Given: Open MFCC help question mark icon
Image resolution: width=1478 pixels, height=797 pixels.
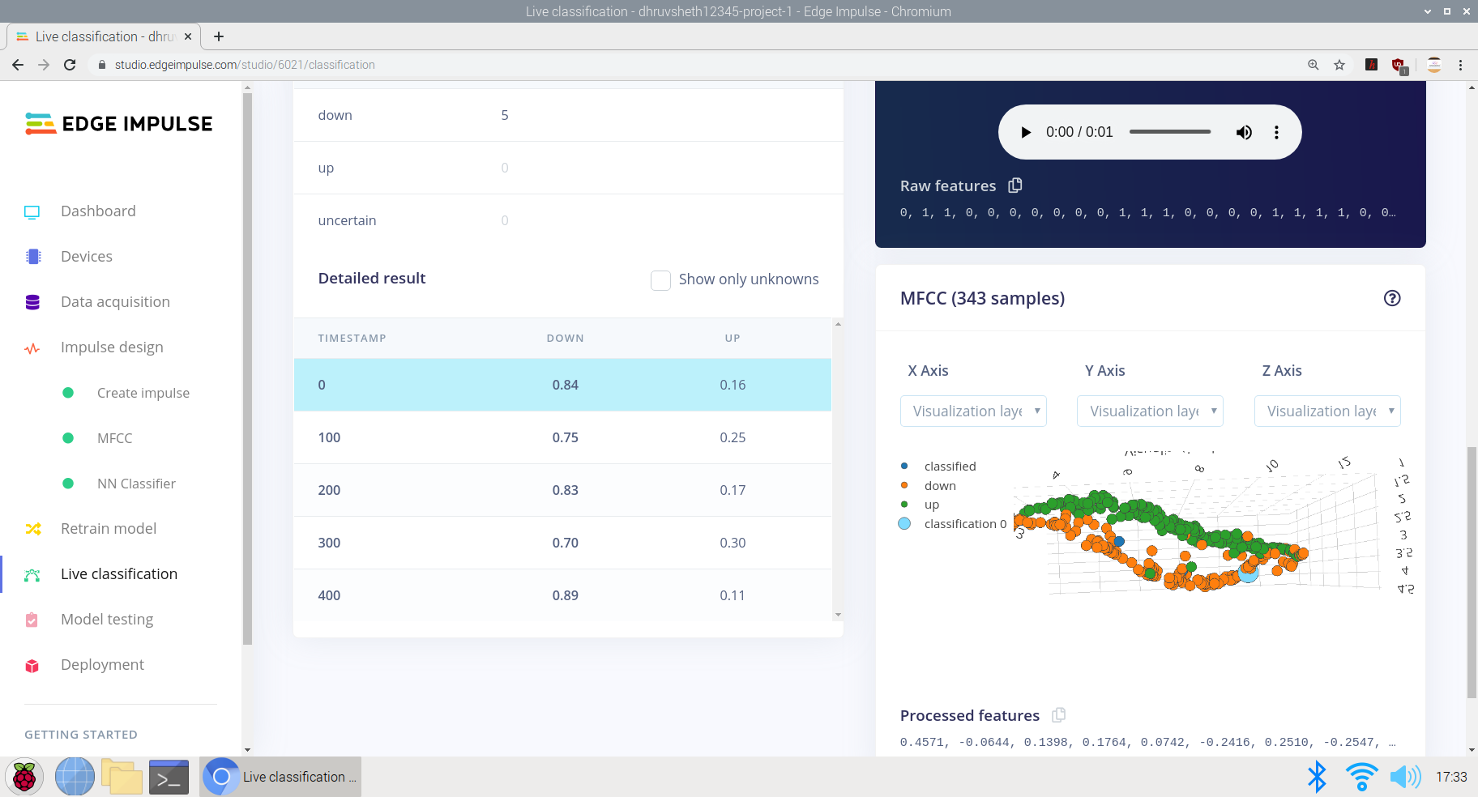Looking at the screenshot, I should coord(1391,298).
